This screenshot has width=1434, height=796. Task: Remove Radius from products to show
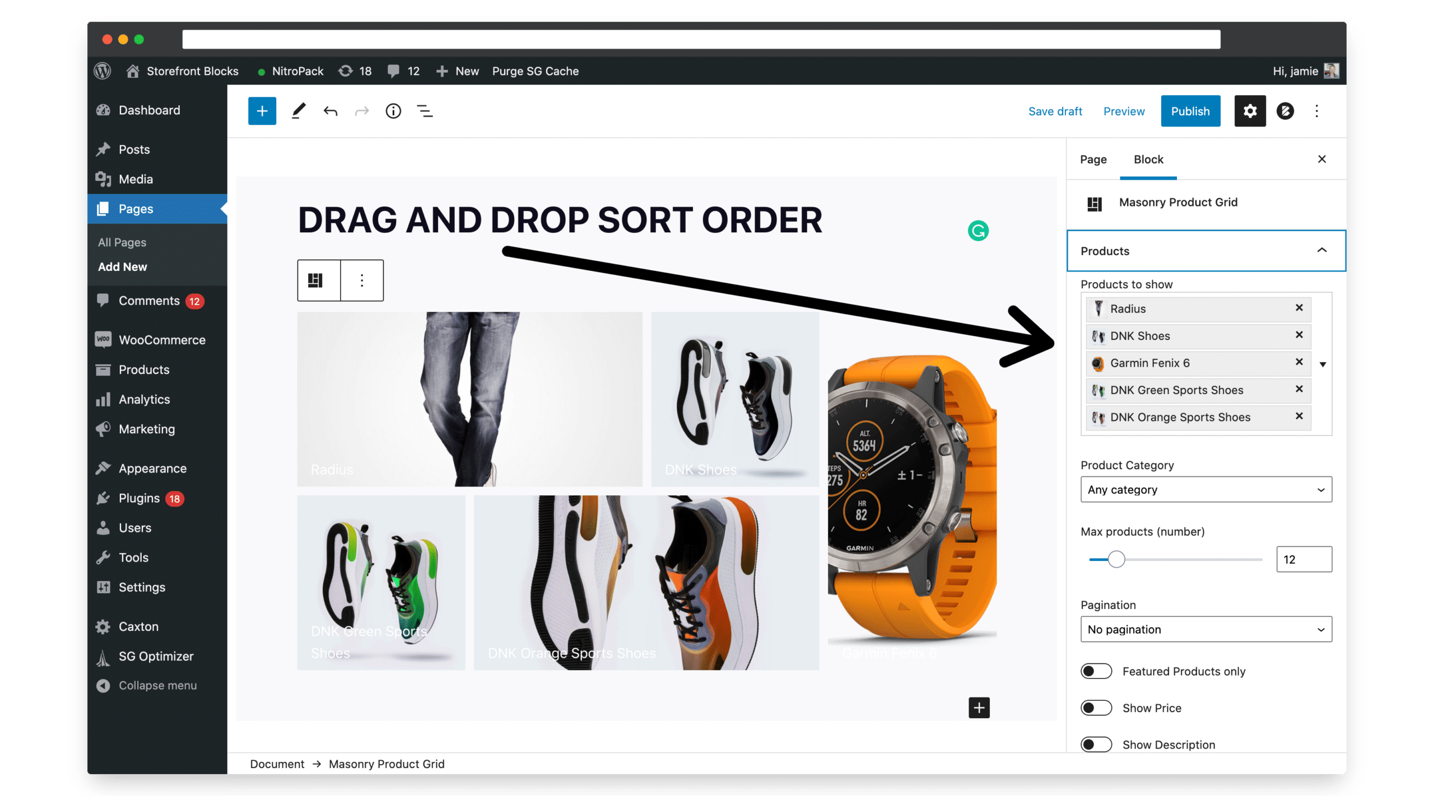pyautogui.click(x=1298, y=308)
